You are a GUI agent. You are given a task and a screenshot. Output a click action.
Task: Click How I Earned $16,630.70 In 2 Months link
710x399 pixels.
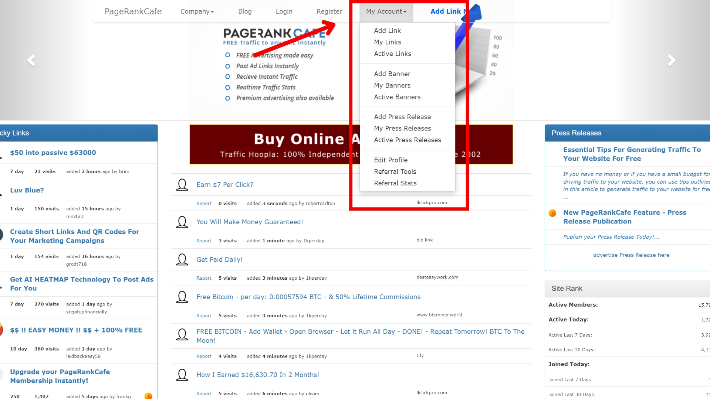(257, 375)
